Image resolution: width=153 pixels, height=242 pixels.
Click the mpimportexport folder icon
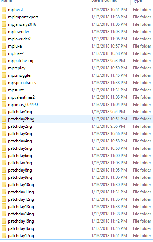point(4,17)
